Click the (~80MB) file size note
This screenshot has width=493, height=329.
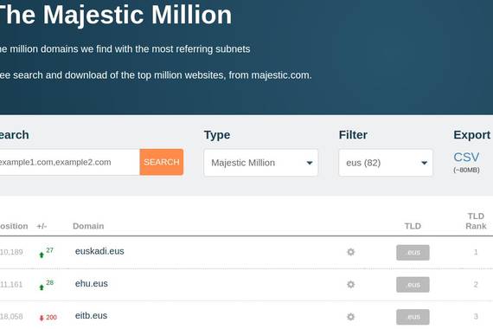pos(466,170)
